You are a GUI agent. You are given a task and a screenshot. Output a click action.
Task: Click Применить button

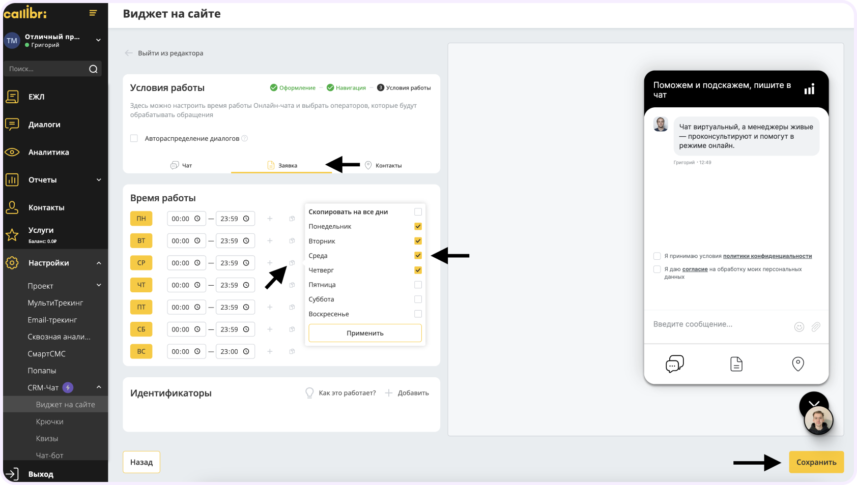pos(365,333)
